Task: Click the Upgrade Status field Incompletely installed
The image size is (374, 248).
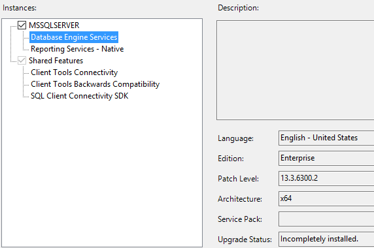Action: pos(326,239)
